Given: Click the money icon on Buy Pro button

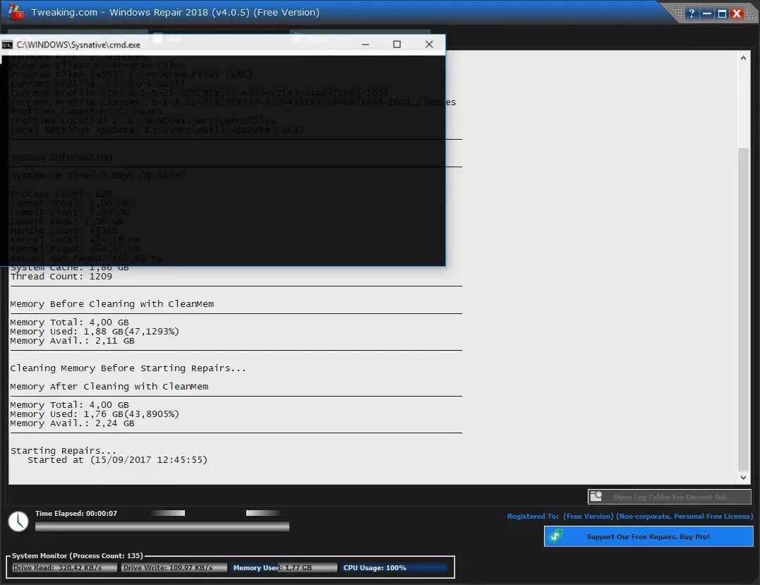Looking at the screenshot, I should 555,536.
